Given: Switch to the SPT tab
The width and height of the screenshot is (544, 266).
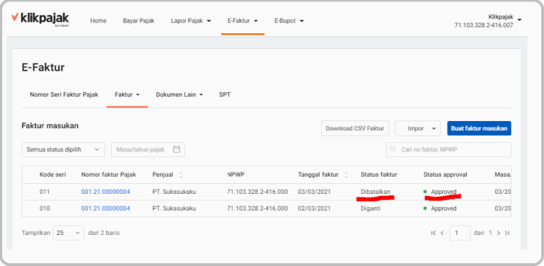Looking at the screenshot, I should click(x=225, y=95).
